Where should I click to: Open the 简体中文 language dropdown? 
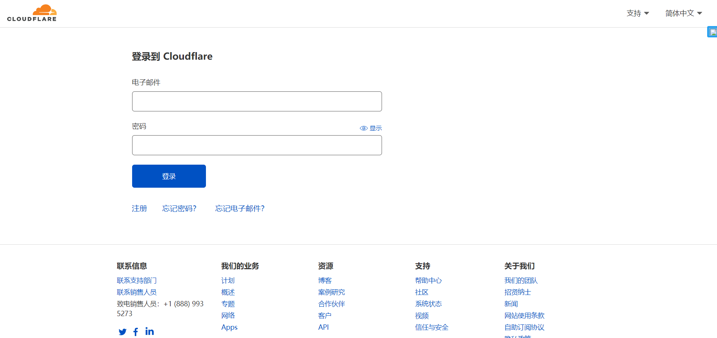tap(684, 13)
